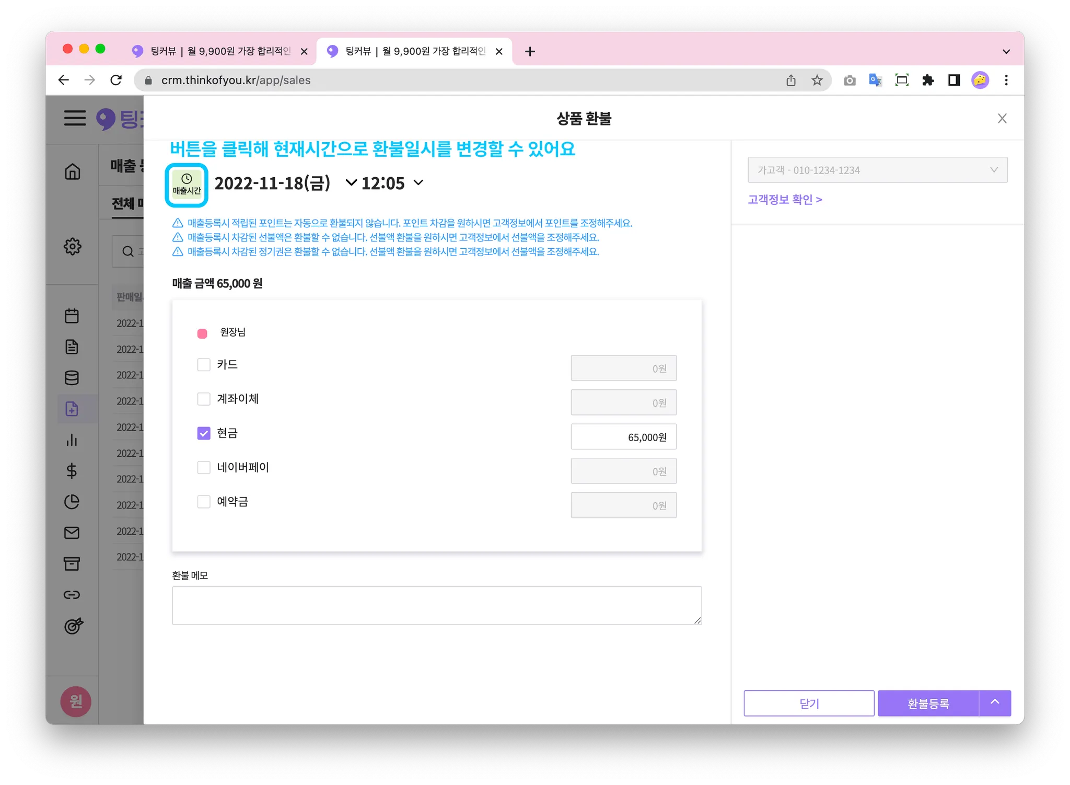Screen dimensions: 1070x785
Task: Open settings gear icon in sidebar
Action: pos(73,246)
